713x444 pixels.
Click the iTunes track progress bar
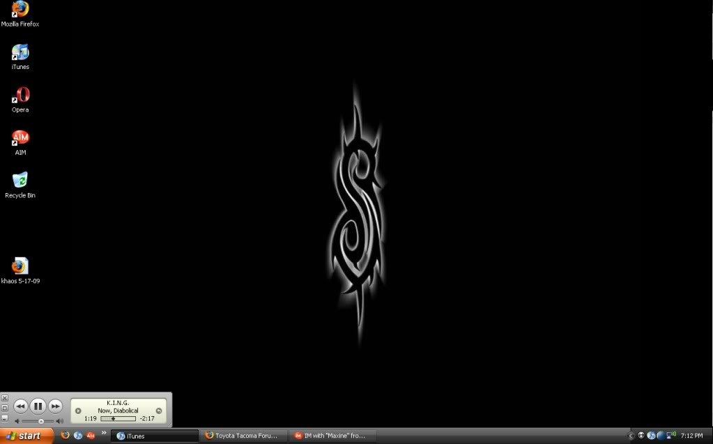pos(118,418)
